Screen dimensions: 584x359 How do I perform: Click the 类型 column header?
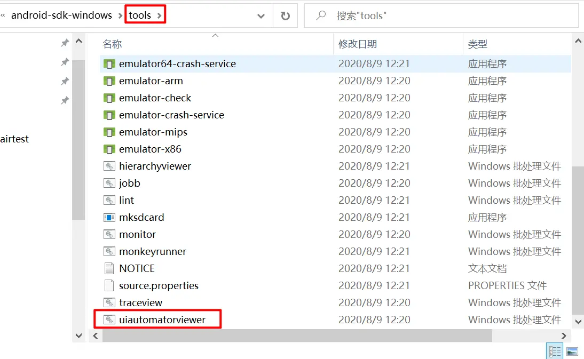(478, 44)
